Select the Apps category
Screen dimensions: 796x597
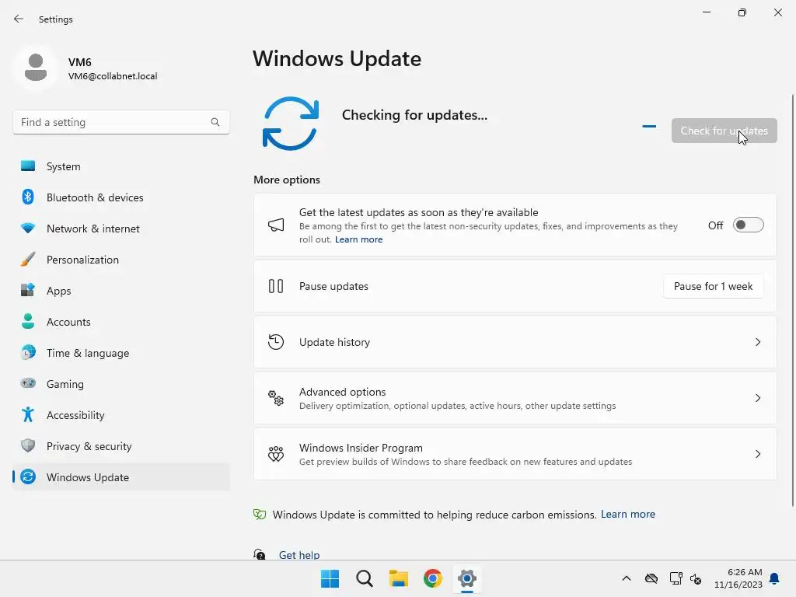coord(122,291)
